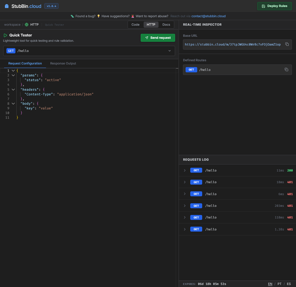Open the Docs tab
Viewport: 296px width, 287px height.
(x=166, y=24)
